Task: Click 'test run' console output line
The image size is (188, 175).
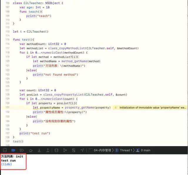Action: [9, 161]
